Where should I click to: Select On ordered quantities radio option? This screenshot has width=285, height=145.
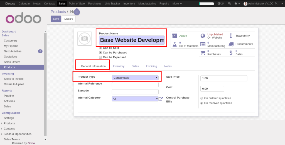tap(202, 98)
